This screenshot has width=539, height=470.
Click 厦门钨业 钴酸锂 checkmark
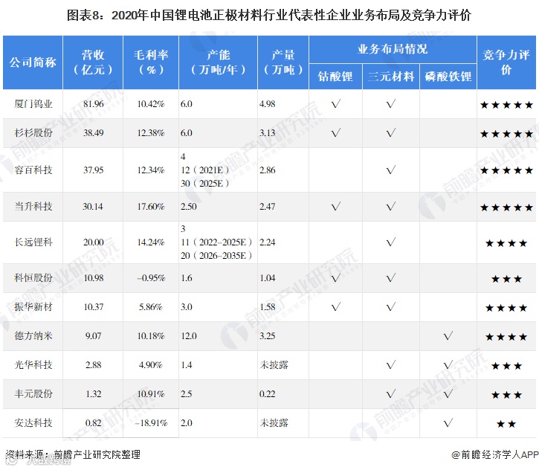336,103
